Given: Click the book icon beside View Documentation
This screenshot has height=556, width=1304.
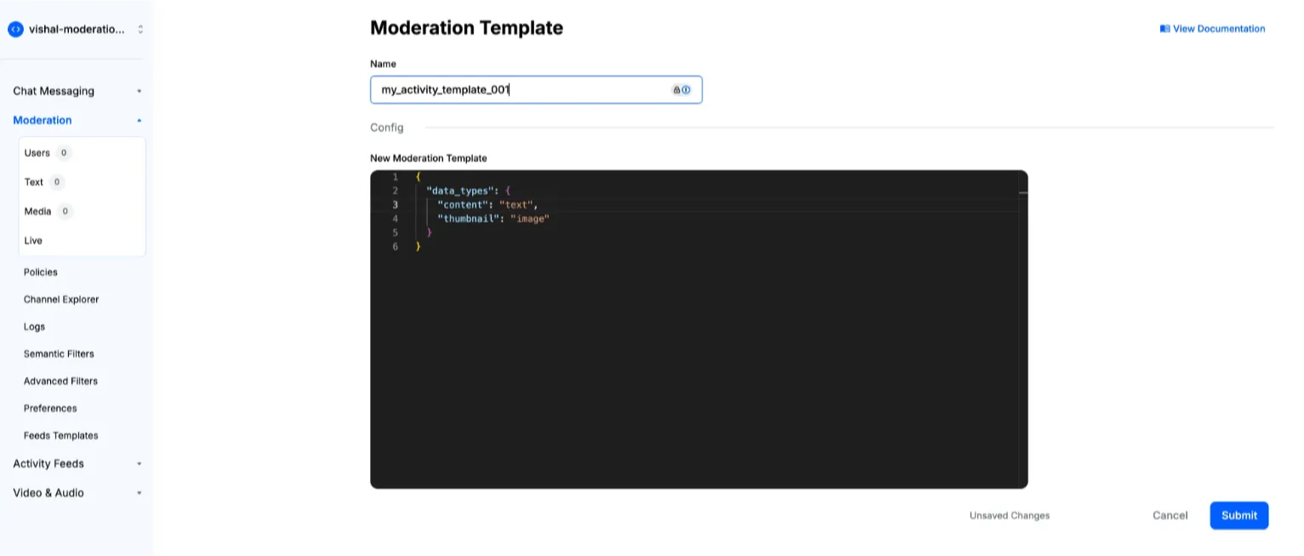Looking at the screenshot, I should [1164, 29].
